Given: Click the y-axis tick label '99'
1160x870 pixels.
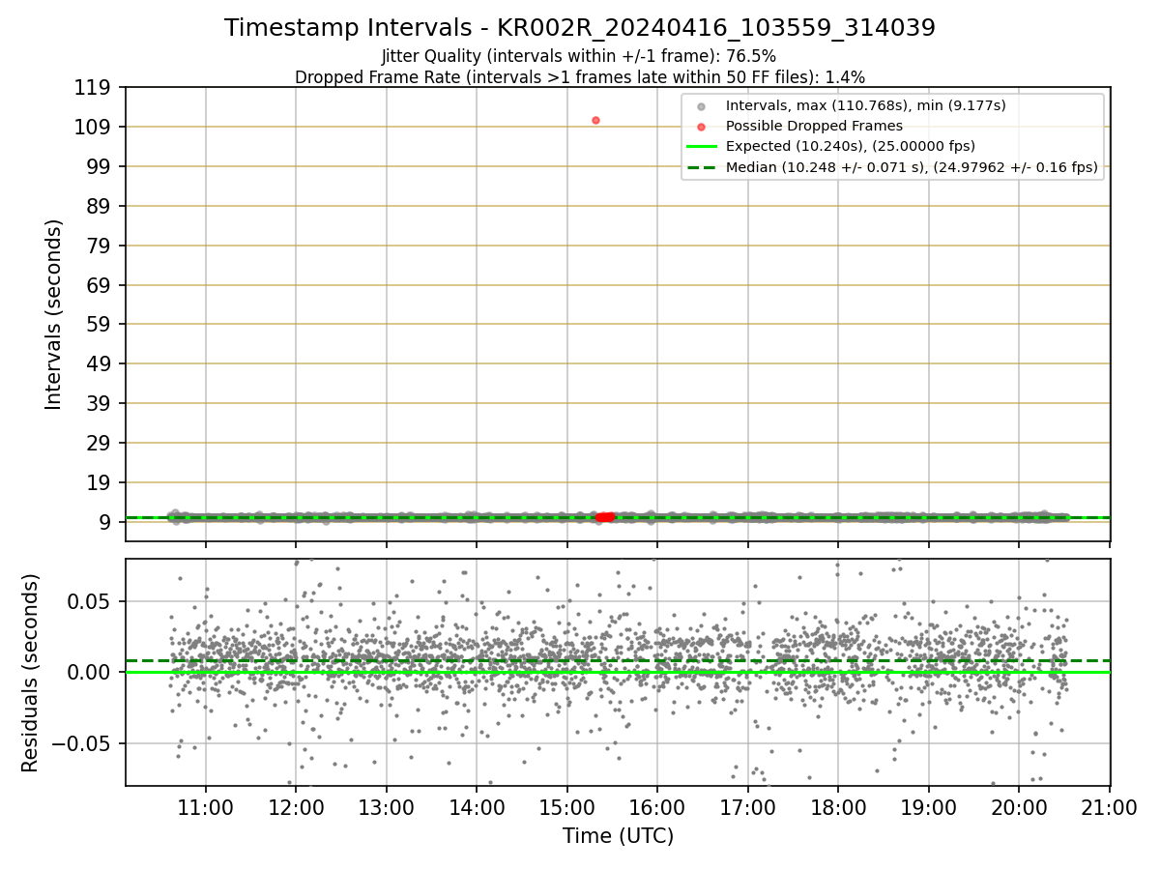Looking at the screenshot, I should (101, 167).
